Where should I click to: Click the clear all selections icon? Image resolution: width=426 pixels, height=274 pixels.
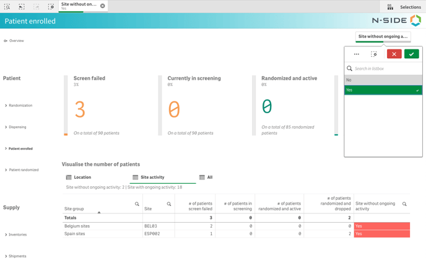[x=51, y=7]
